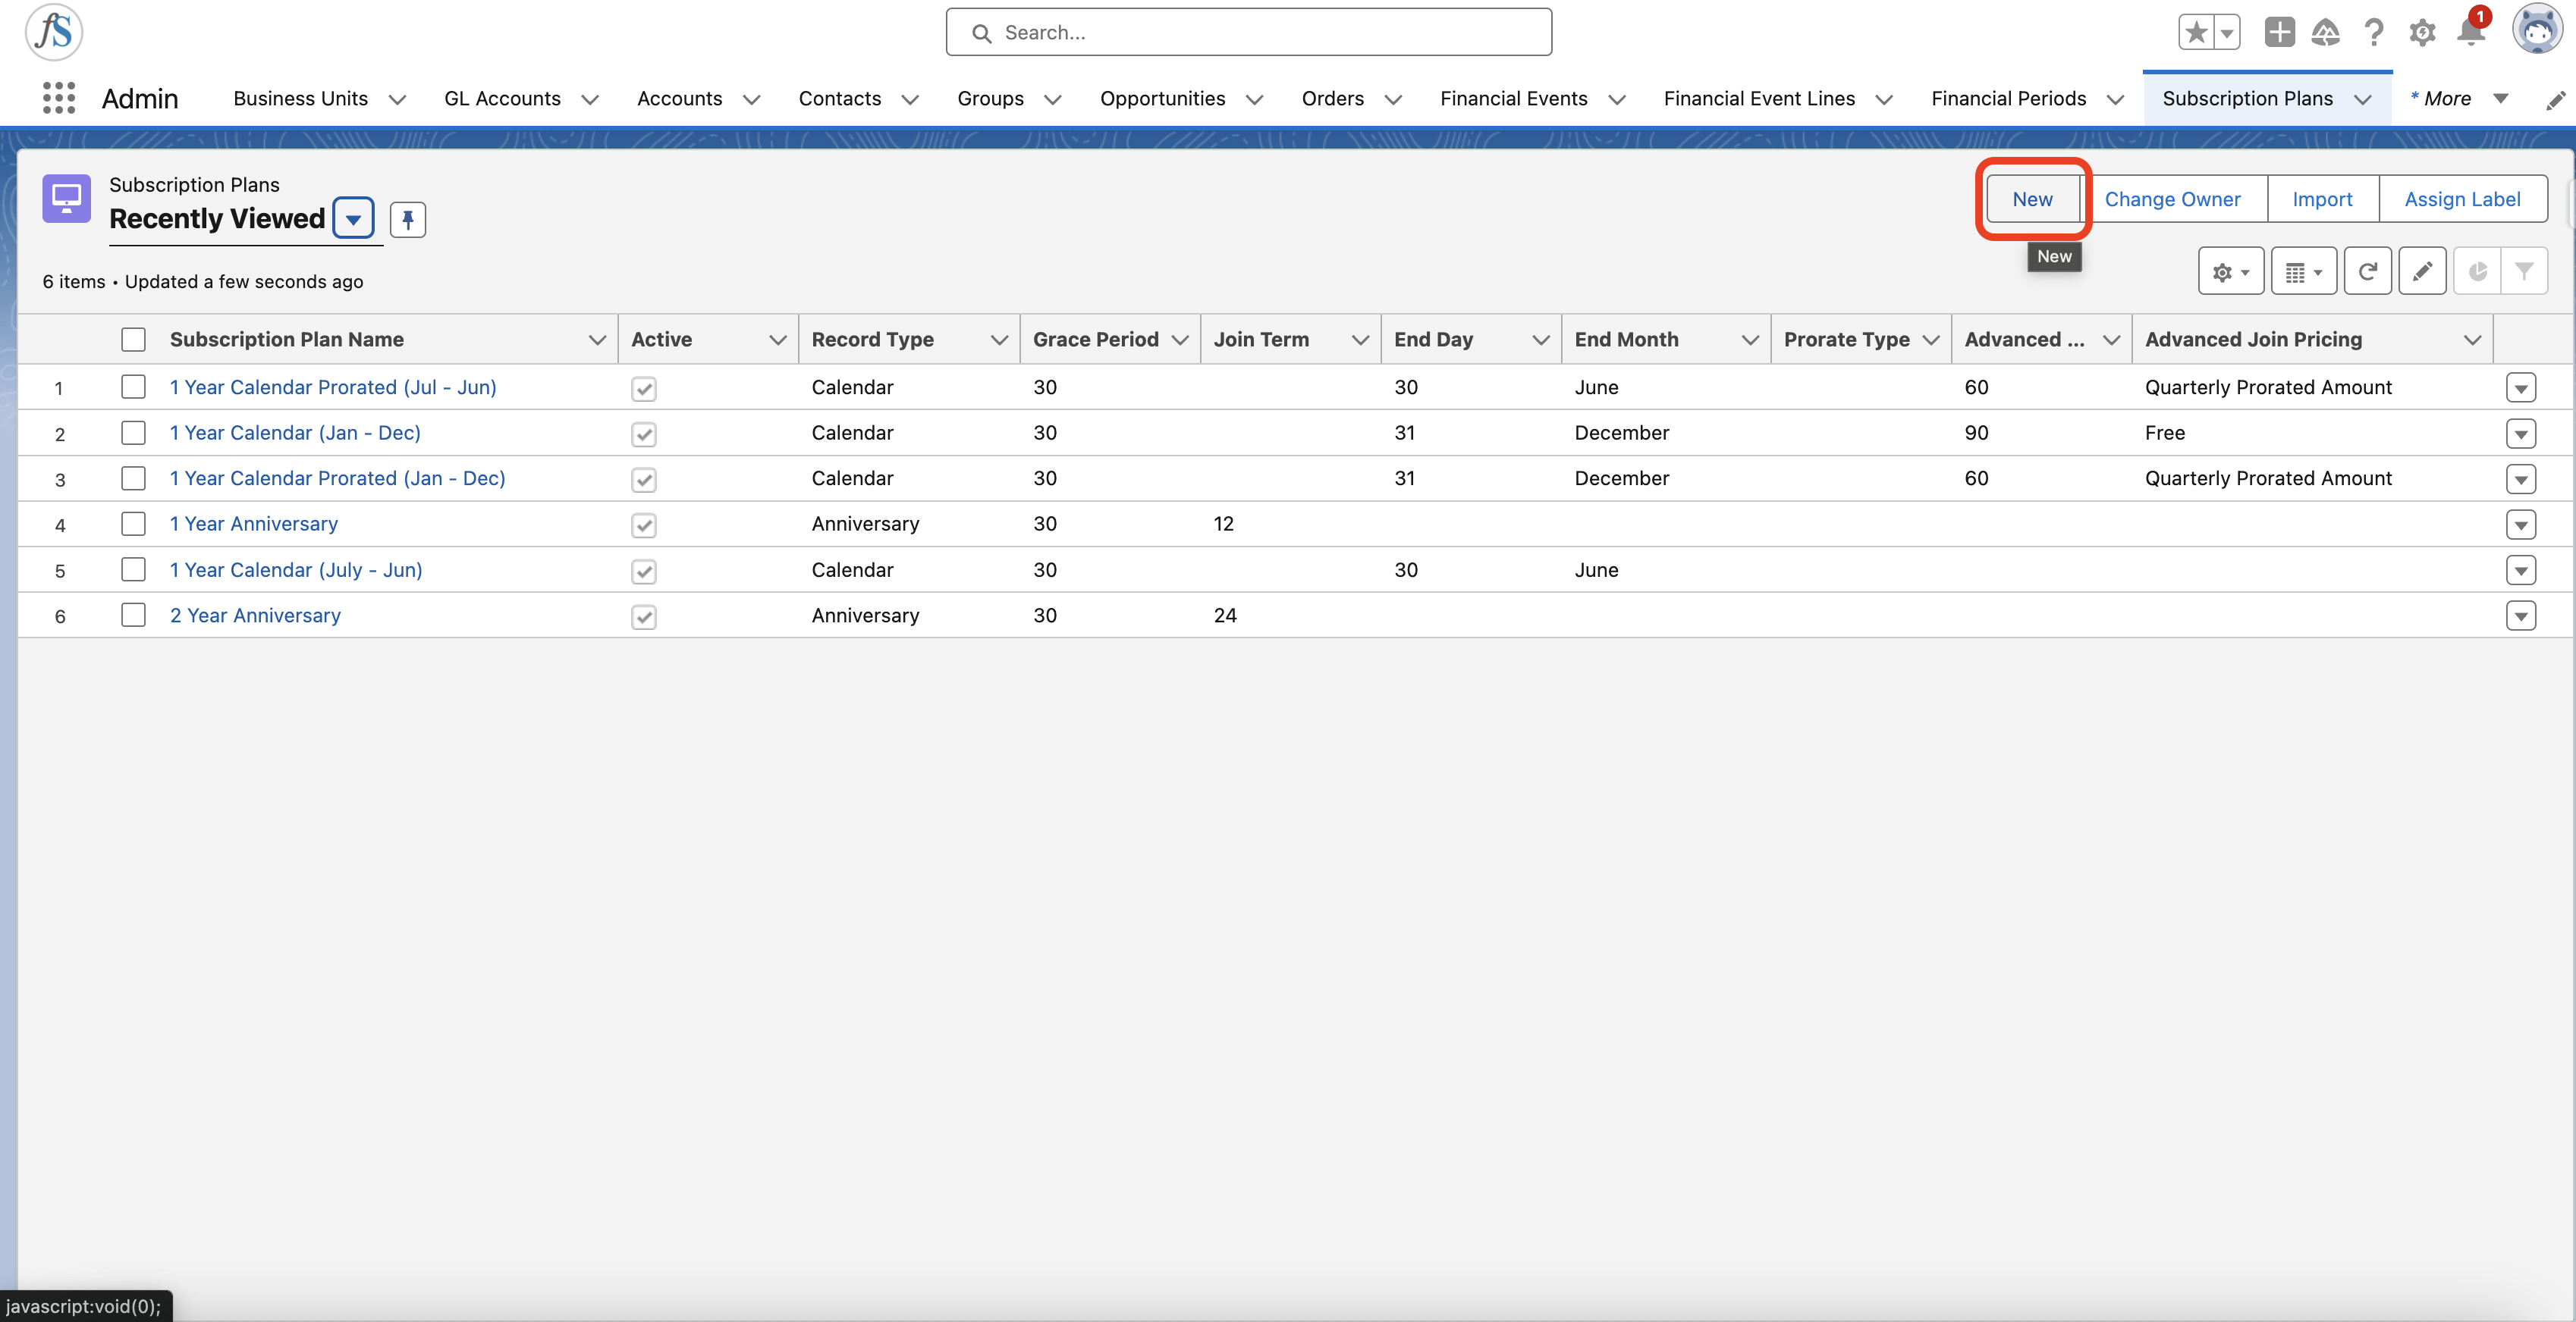Click the inline edit pencil icon
The width and height of the screenshot is (2576, 1322).
tap(2422, 272)
